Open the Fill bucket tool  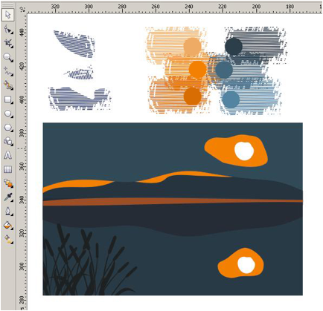click(8, 226)
